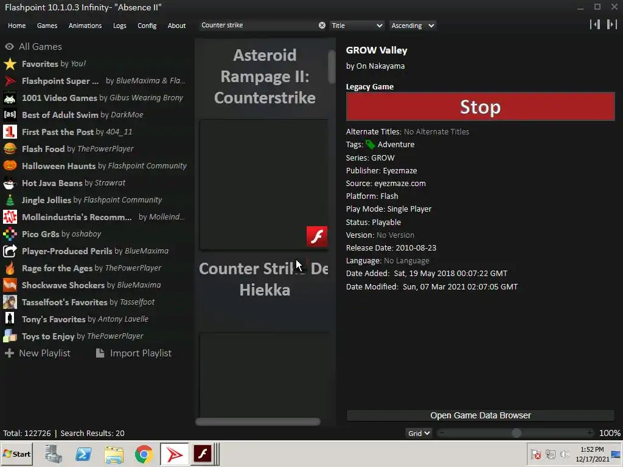Click the volume icon in system tray
This screenshot has height=467, width=623.
(564, 454)
